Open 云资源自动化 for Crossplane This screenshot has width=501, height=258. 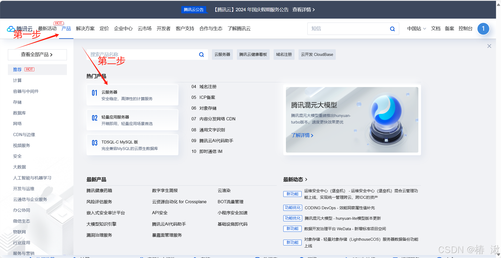click(x=179, y=202)
